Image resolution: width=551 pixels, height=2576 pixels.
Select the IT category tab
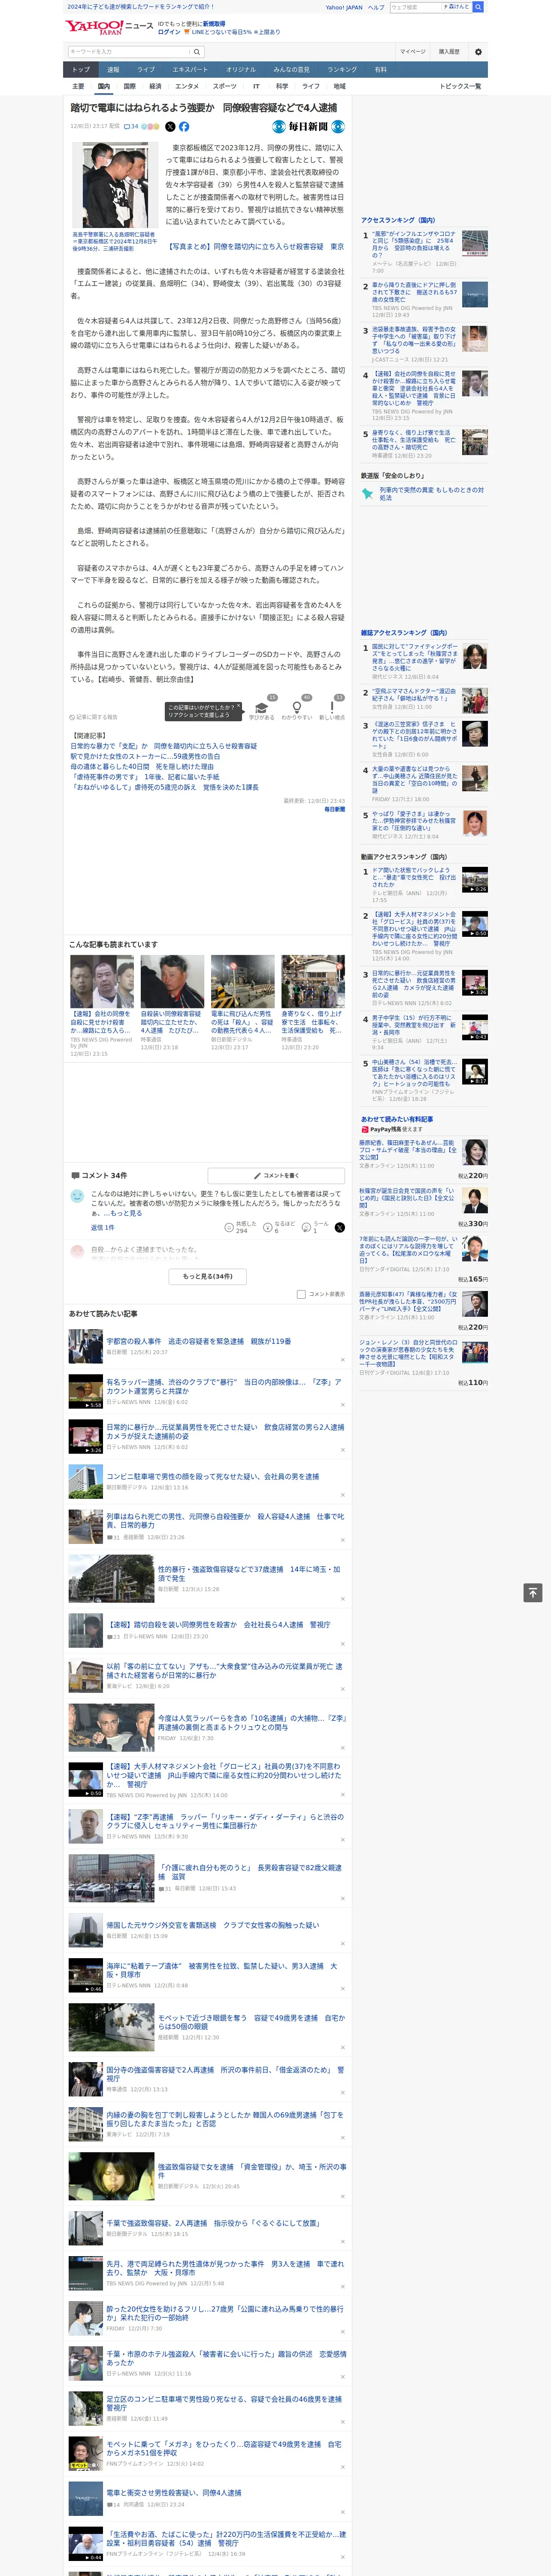[x=256, y=86]
